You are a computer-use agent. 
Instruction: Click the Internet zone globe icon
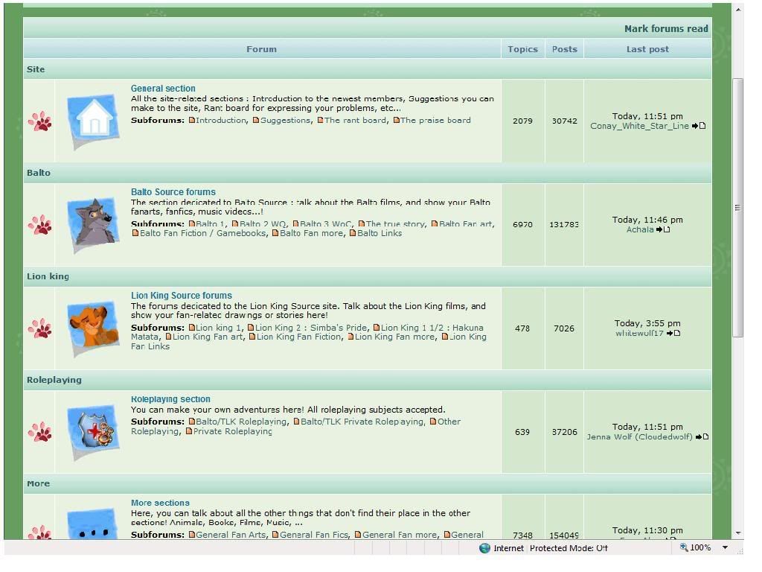(484, 548)
